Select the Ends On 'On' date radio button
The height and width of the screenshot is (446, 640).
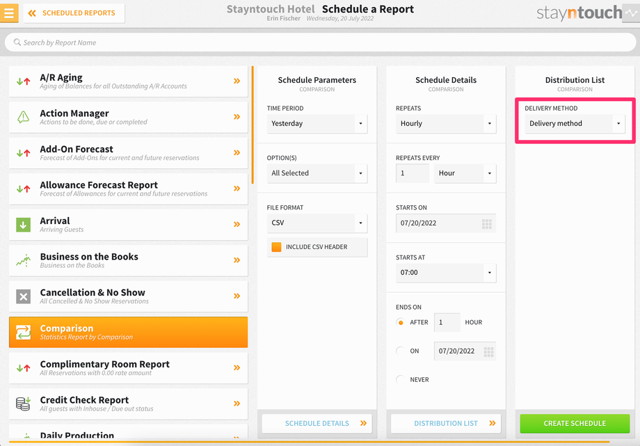coord(401,351)
